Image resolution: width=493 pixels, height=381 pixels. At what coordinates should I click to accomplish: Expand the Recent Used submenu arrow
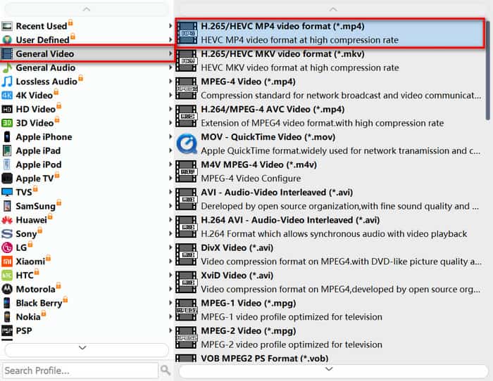pos(170,26)
